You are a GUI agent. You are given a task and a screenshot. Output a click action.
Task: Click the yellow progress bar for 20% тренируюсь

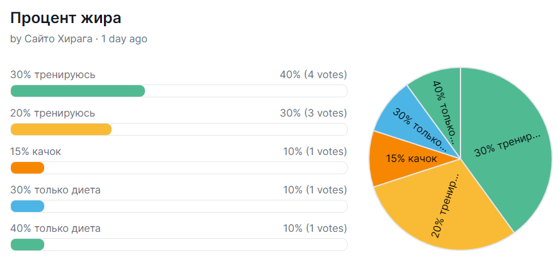pyautogui.click(x=62, y=129)
